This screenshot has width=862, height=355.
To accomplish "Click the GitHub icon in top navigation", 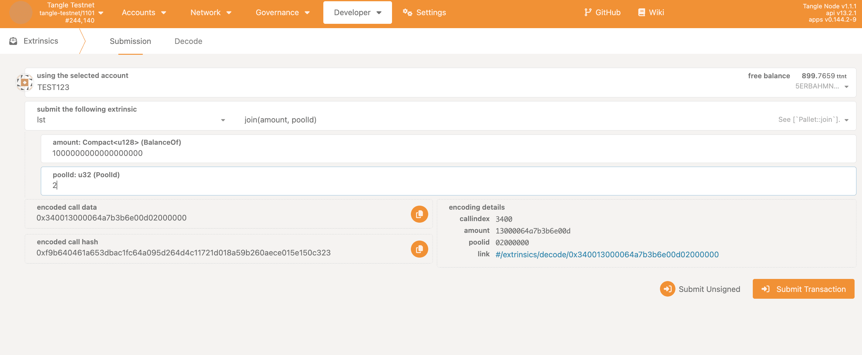I will [x=588, y=12].
